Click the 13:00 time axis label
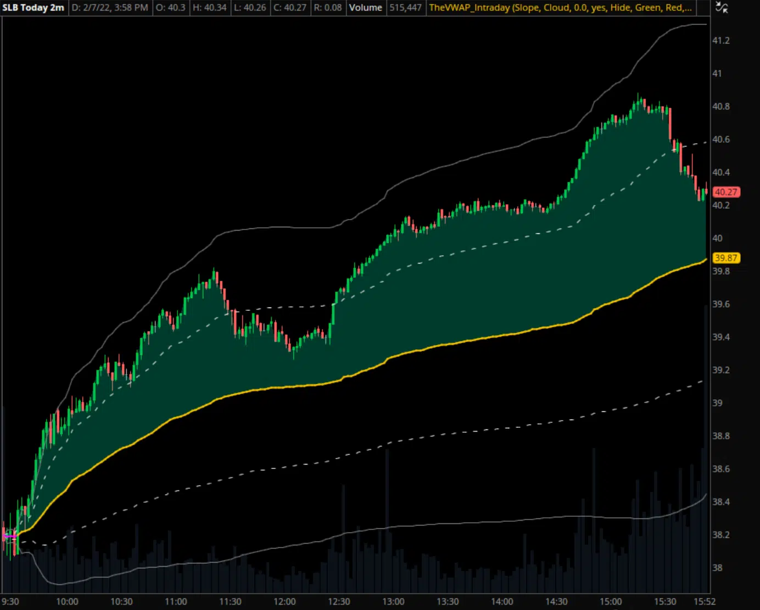 click(x=393, y=602)
